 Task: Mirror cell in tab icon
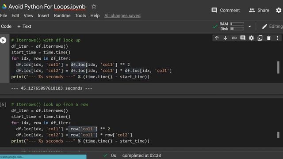point(260,38)
